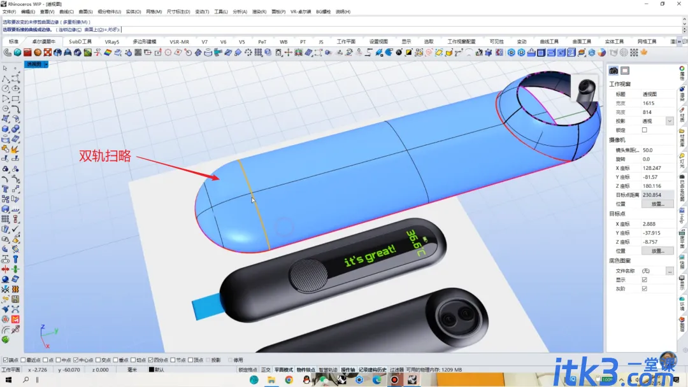This screenshot has width=688, height=387.
Task: Click the red box icon in top toolbar
Action: coord(27,53)
